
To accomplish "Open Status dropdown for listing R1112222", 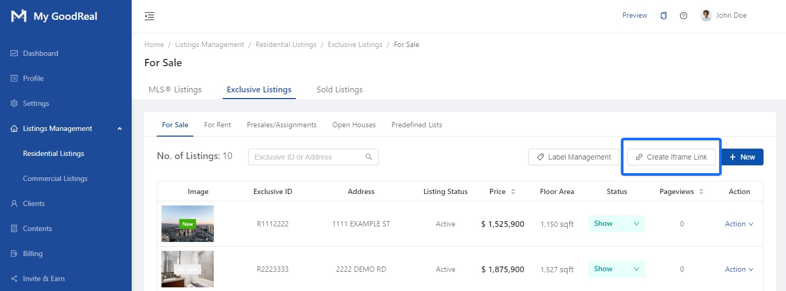I will (x=617, y=224).
